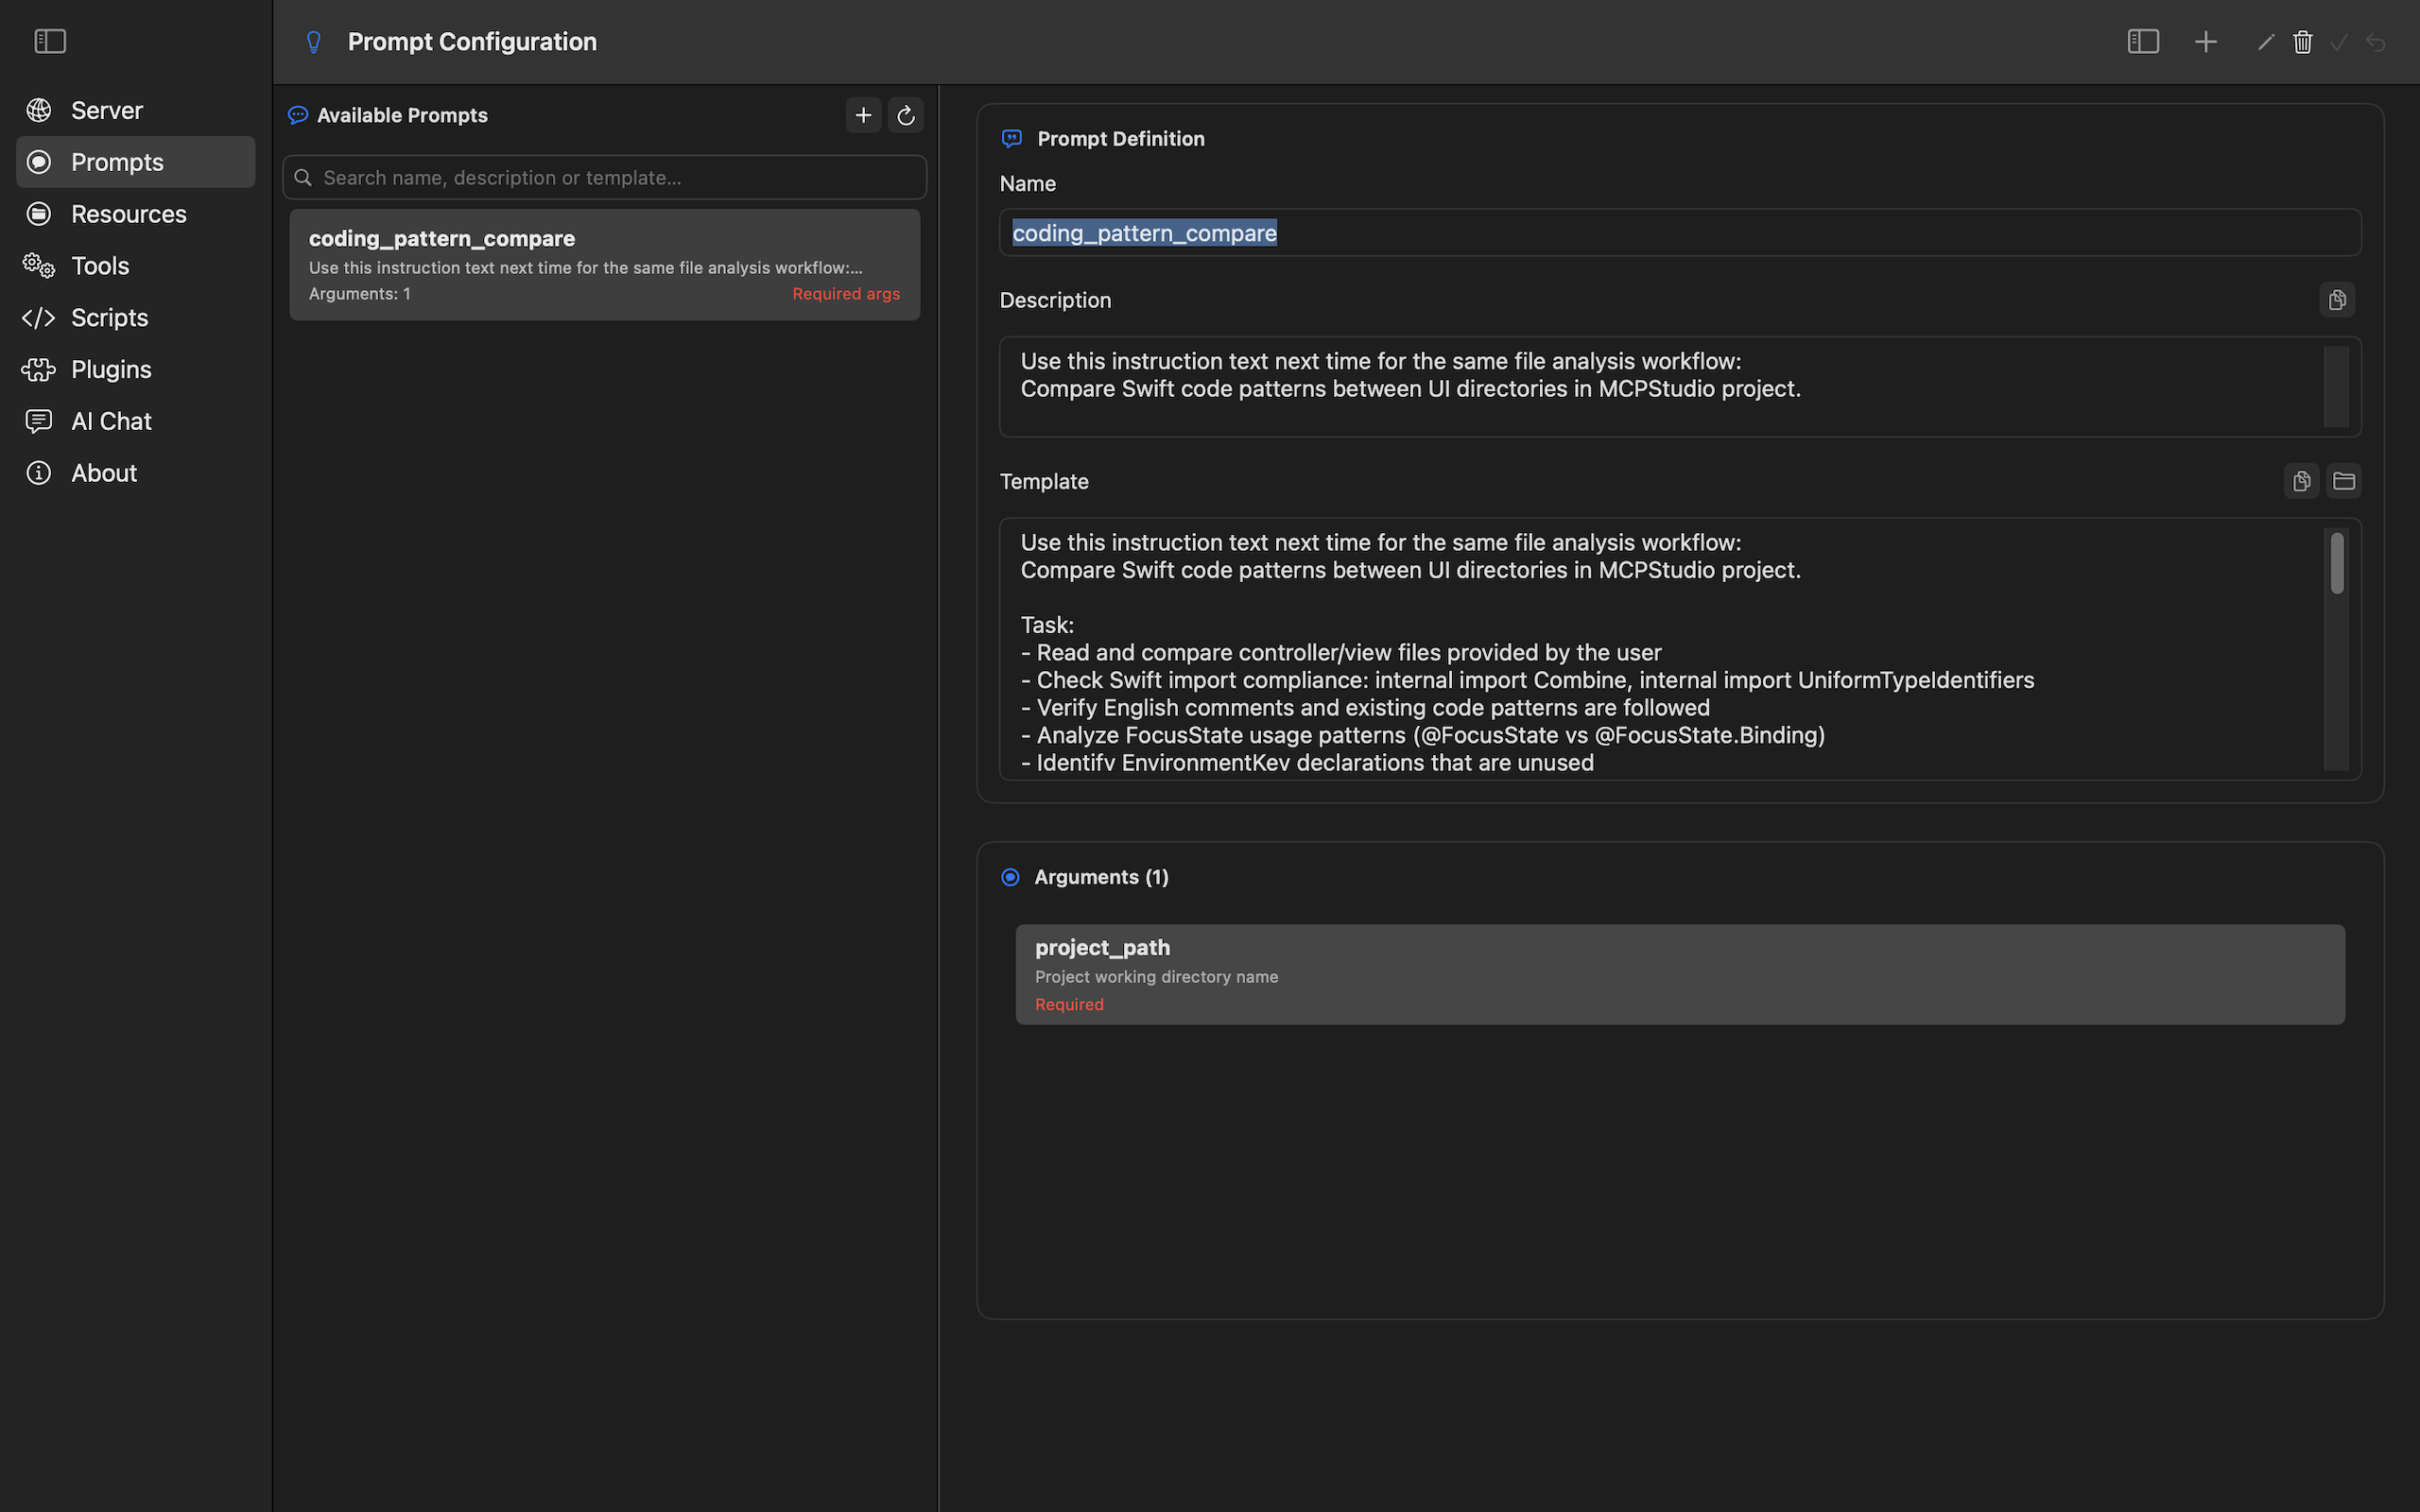Image resolution: width=2420 pixels, height=1512 pixels.
Task: Click the Plugins puzzle piece icon
Action: [x=39, y=370]
